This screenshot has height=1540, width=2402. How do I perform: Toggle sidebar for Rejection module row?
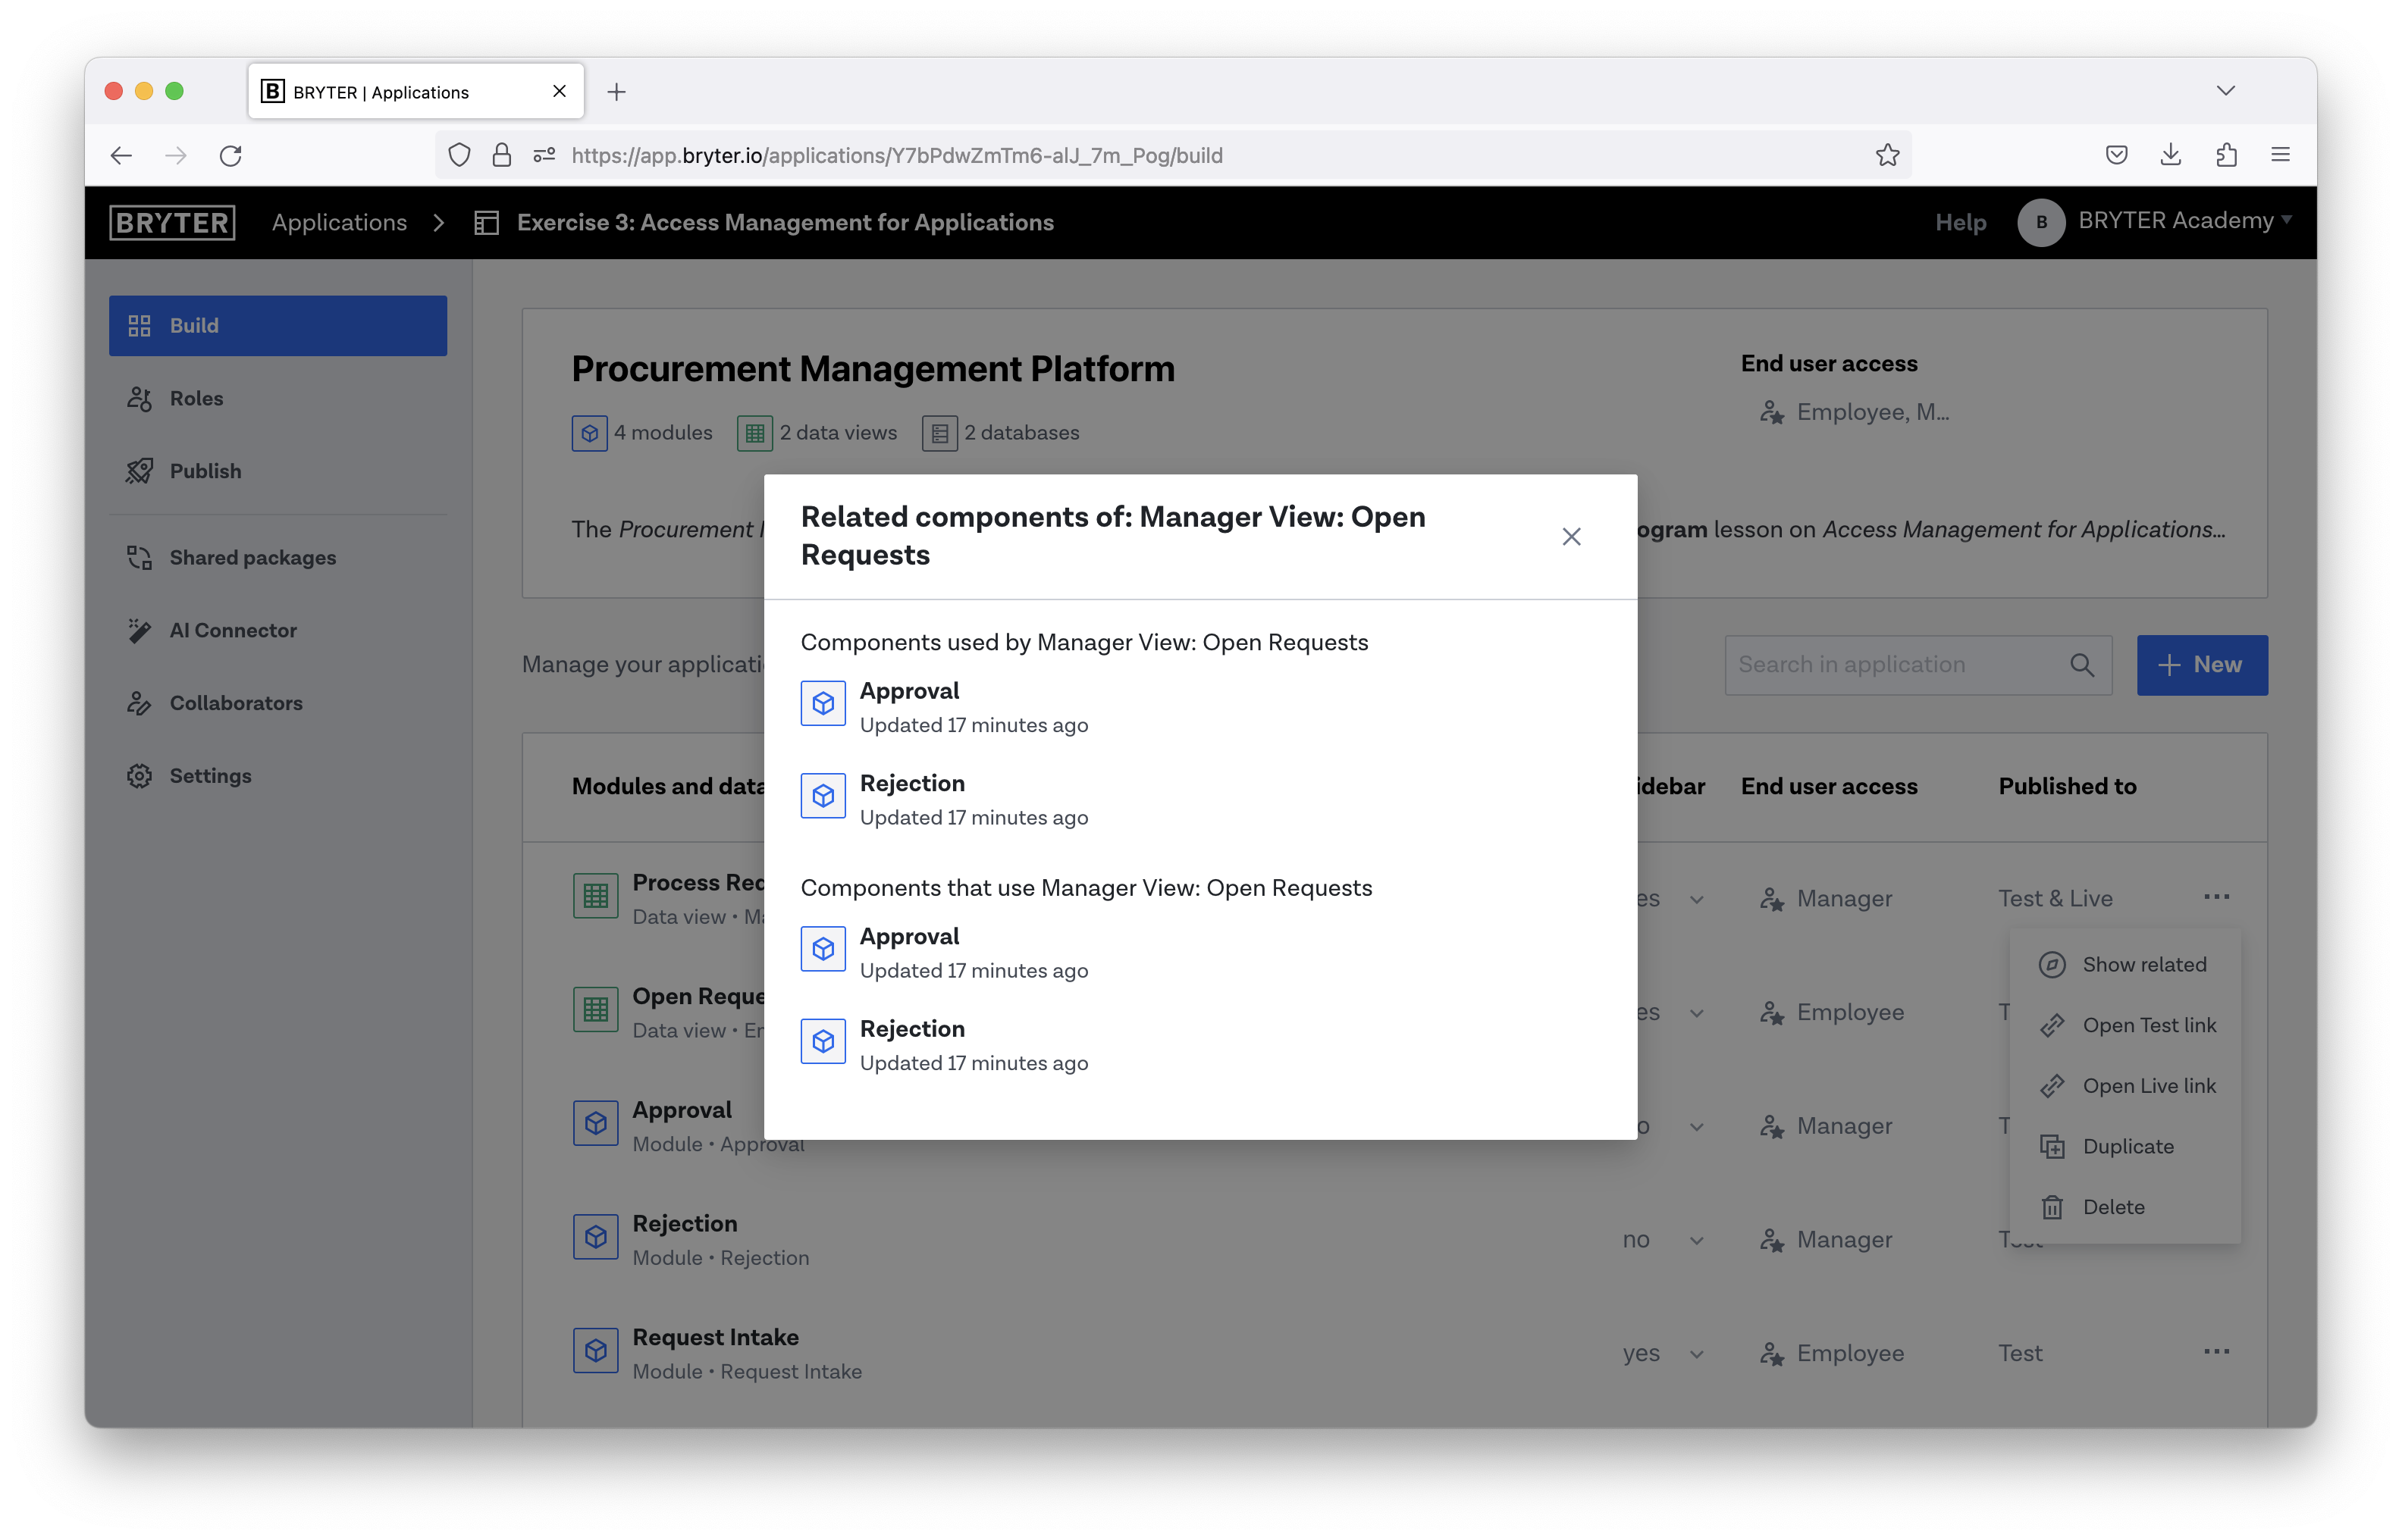[x=1696, y=1239]
